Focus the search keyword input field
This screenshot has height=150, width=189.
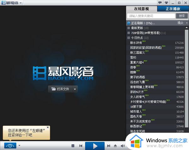151,16
